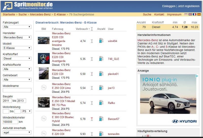
Task: Click Mercedes-Benz in breadcrumb
Action: (40, 14)
